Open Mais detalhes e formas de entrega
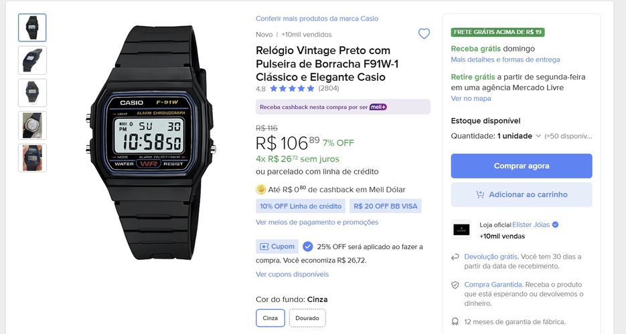Viewport: 626px width, 334px height. pyautogui.click(x=505, y=59)
